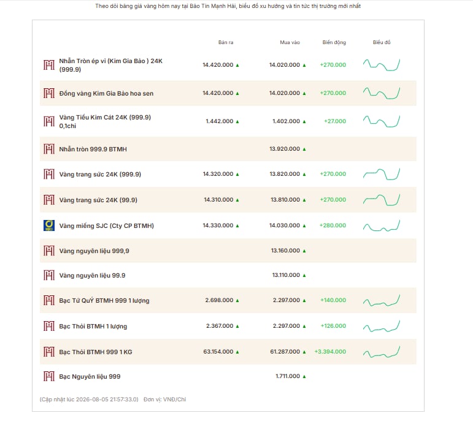Click the SJC logo icon beside Vàng miếng SJC
The image size is (473, 432).
click(49, 225)
